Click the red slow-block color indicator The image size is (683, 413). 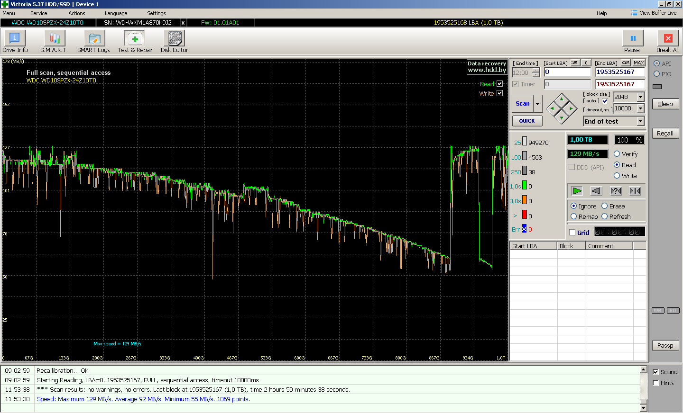[x=525, y=215]
